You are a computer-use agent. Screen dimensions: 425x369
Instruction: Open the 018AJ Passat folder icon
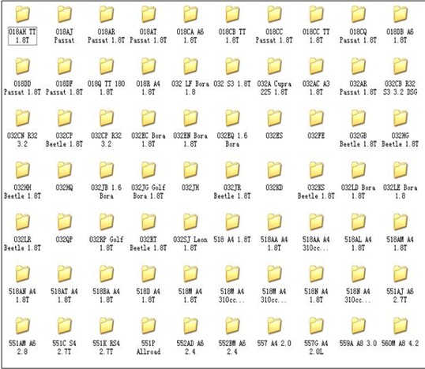64,14
